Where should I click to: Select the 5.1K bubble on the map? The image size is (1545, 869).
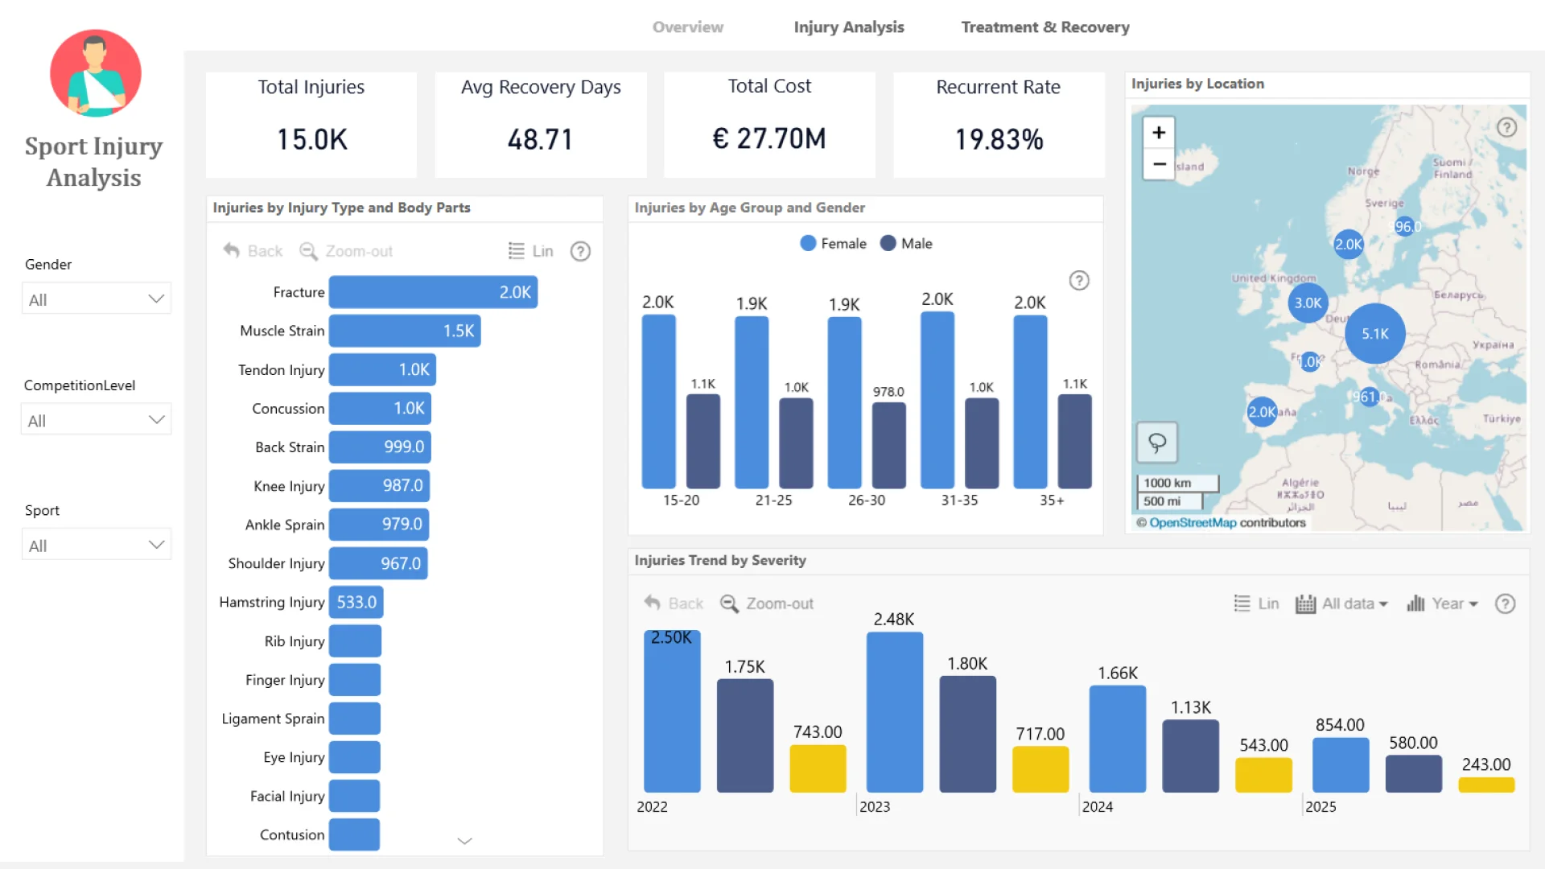[x=1375, y=334]
